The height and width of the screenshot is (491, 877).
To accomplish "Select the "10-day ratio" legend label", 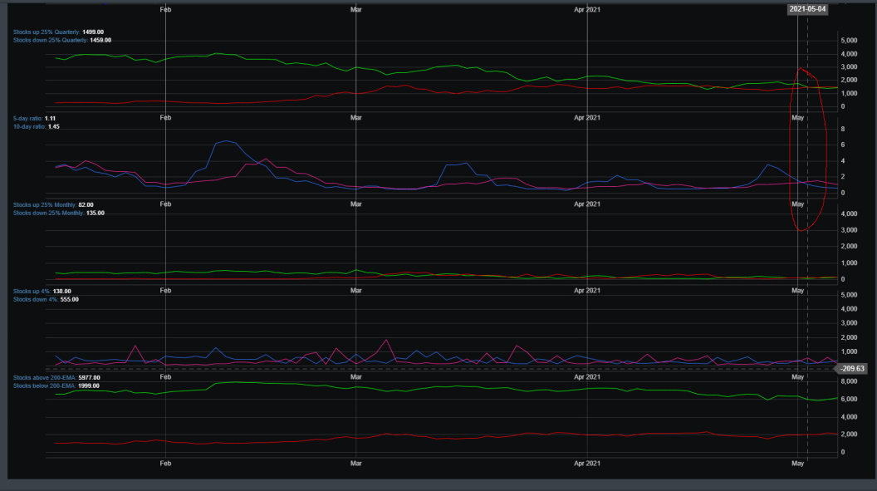I will click(x=30, y=127).
